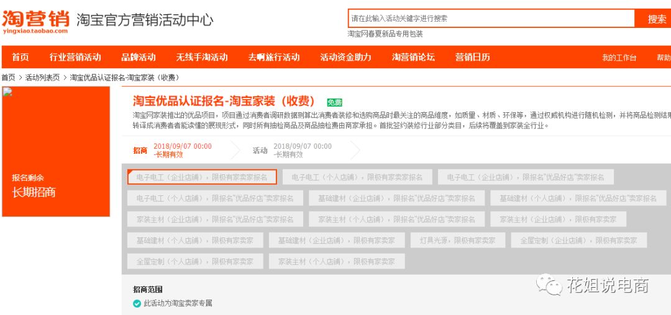
Task: Click the 此活动为淘宝卖家专属 text
Action: [x=178, y=303]
